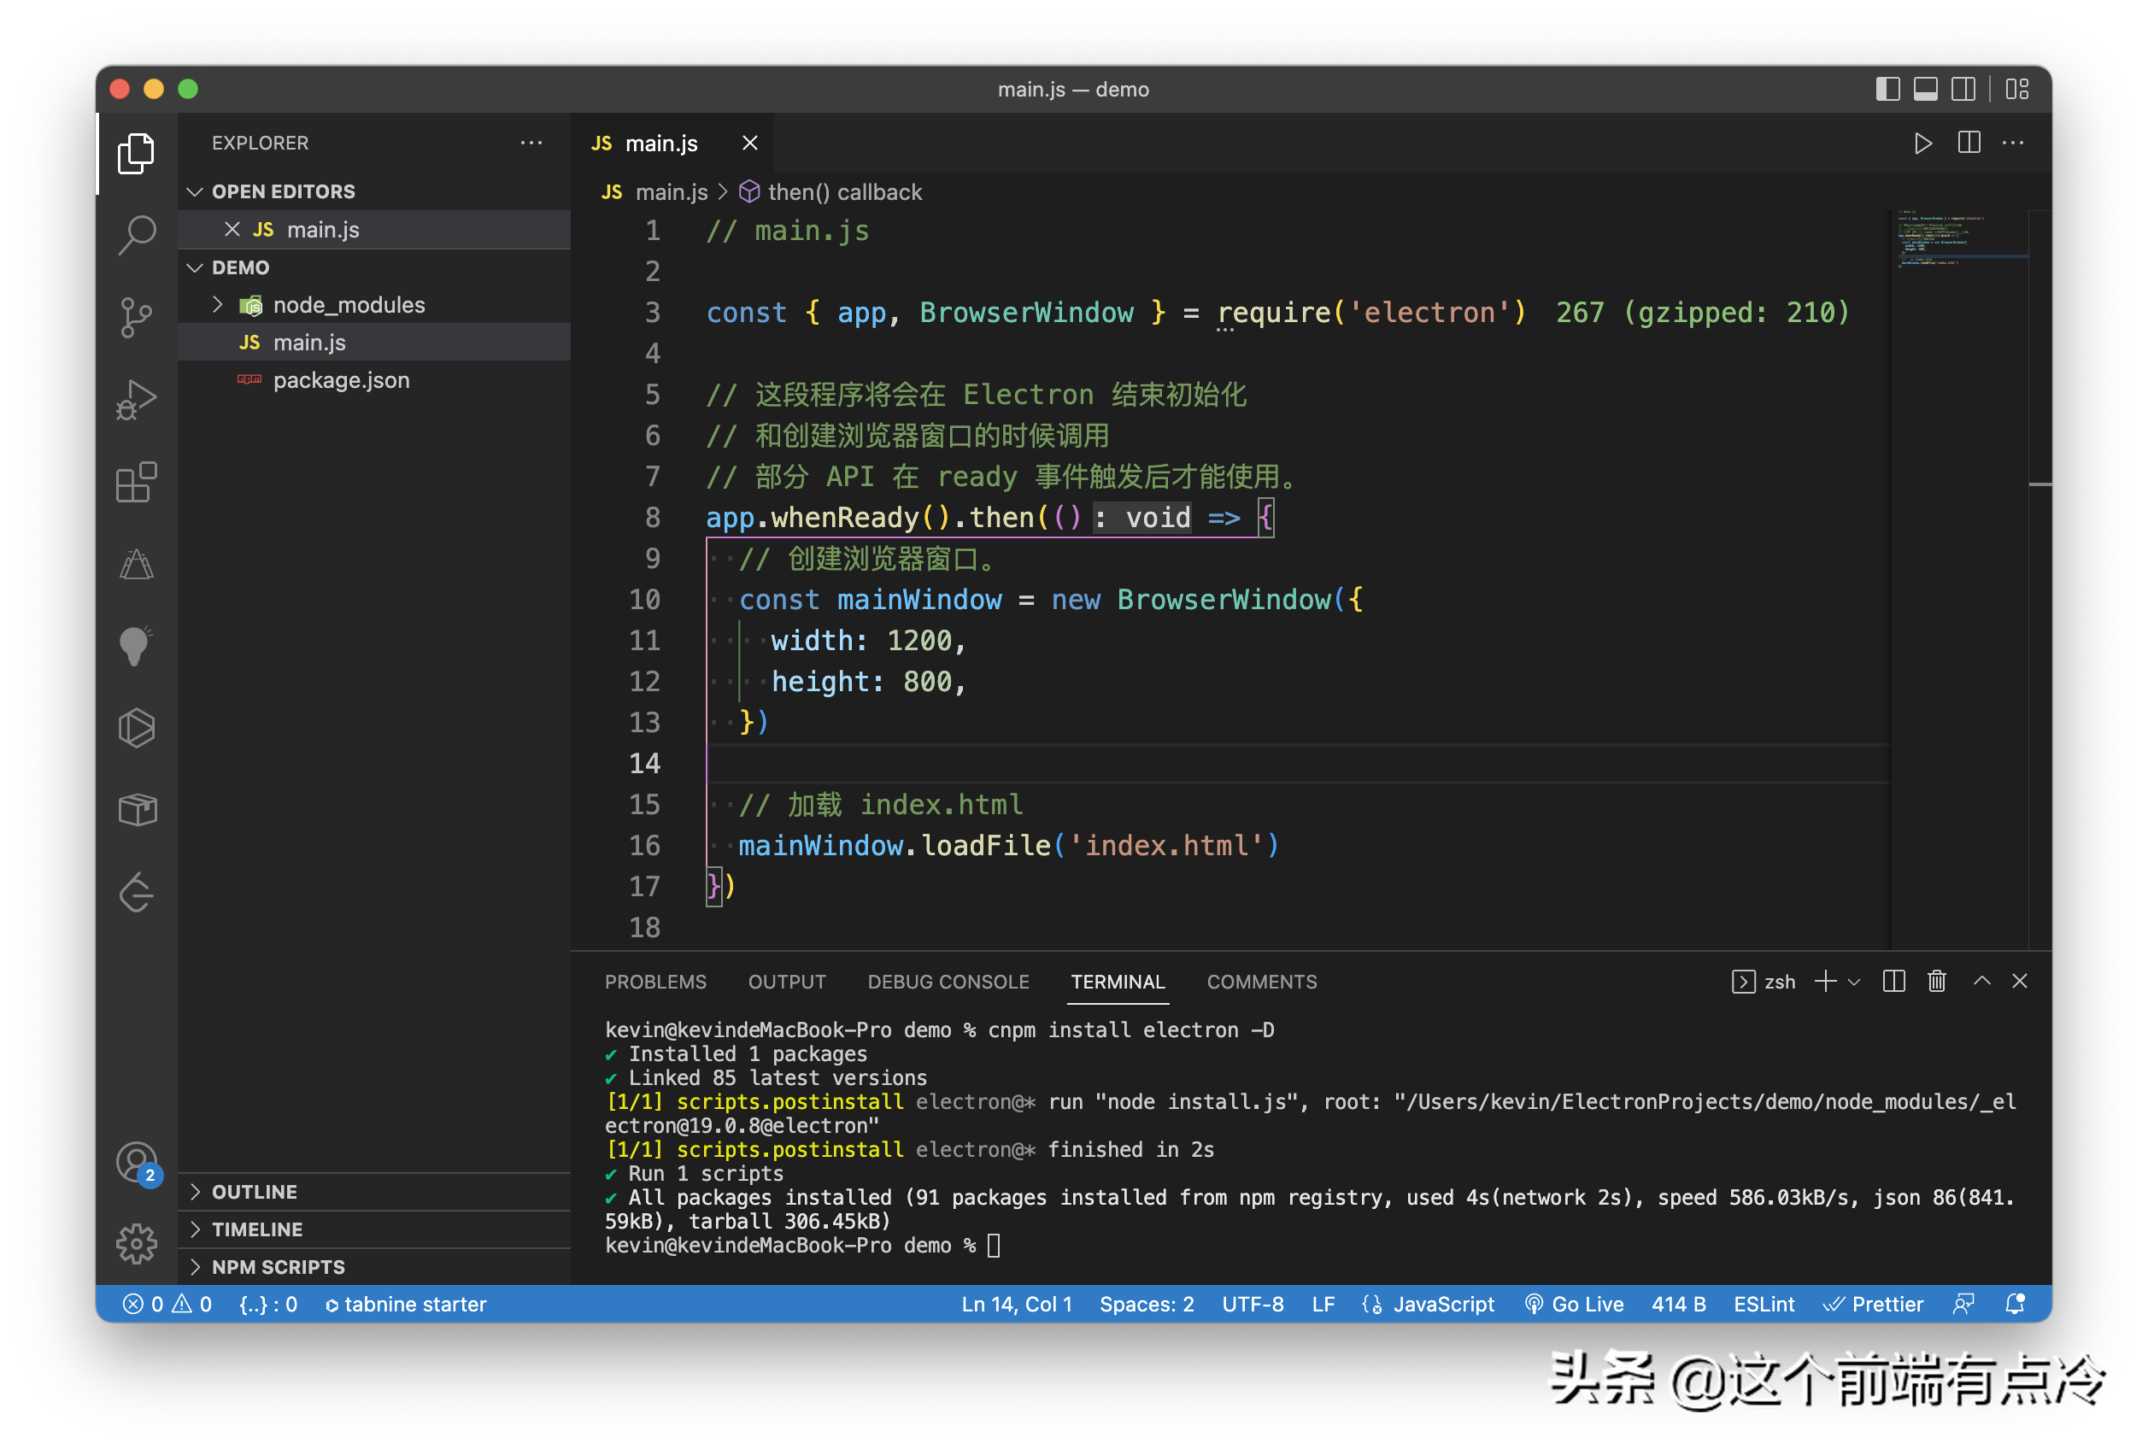2148x1449 pixels.
Task: Open the cube package icon in activity bar
Action: click(136, 811)
